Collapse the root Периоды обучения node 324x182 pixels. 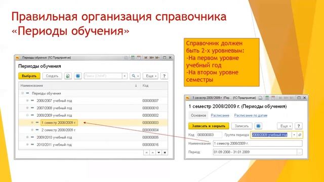pyautogui.click(x=22, y=93)
